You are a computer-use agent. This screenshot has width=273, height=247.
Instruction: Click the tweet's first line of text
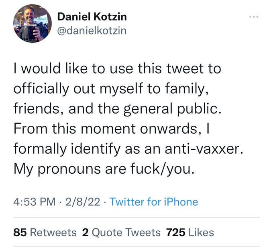click(x=117, y=68)
